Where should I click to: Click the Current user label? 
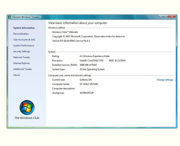[59, 80]
